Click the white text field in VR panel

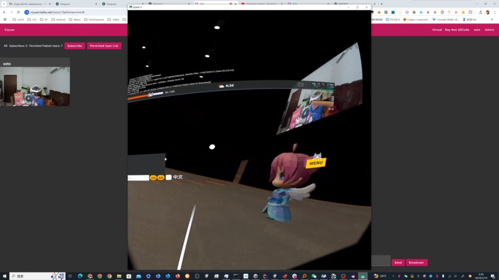pos(138,177)
